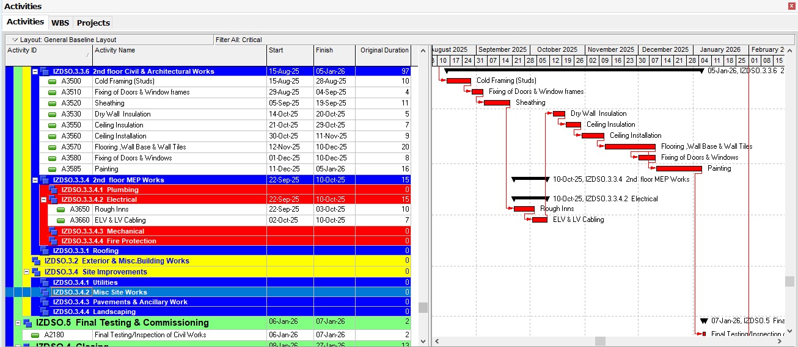Collapse 2nd floor Civil & Architectural Works

(35, 71)
